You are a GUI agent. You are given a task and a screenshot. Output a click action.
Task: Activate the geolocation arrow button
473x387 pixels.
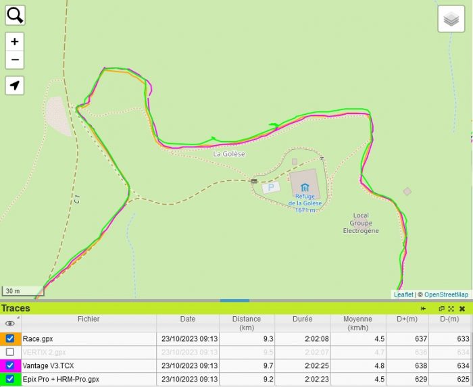tap(15, 85)
